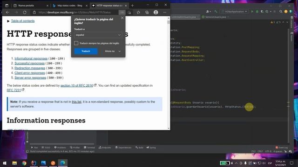298x167 pixels.
Task: Click the translate icon in the address bar
Action: click(x=122, y=13)
